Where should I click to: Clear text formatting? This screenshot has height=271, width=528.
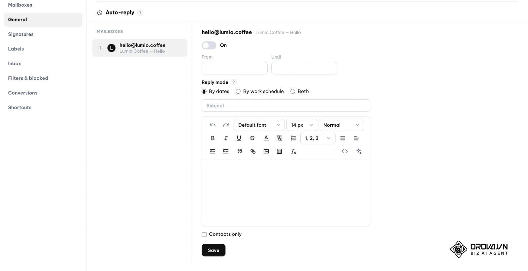coord(293,151)
